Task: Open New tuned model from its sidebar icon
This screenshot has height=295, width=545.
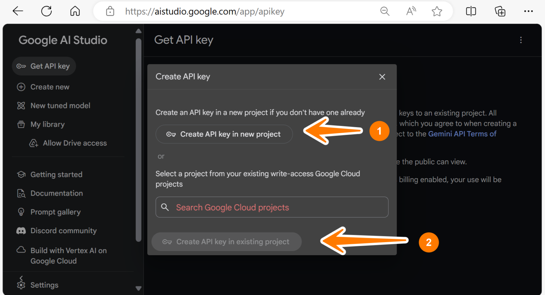Action: click(x=21, y=105)
